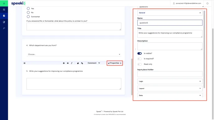This screenshot has height=120, width=214.
Task: Select the No radio option
Action: [x=28, y=12]
